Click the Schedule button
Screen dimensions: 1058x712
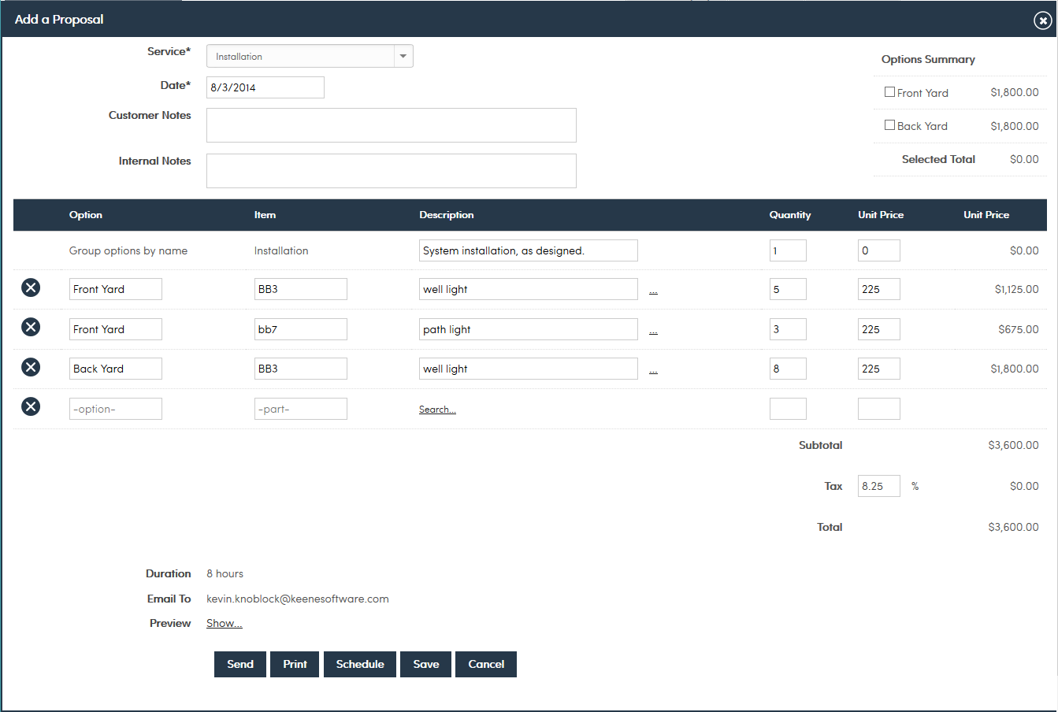[360, 664]
